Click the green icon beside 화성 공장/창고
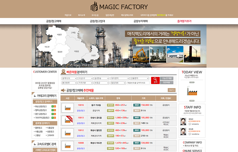Screen dimensions: 238x152 coord(52,106)
